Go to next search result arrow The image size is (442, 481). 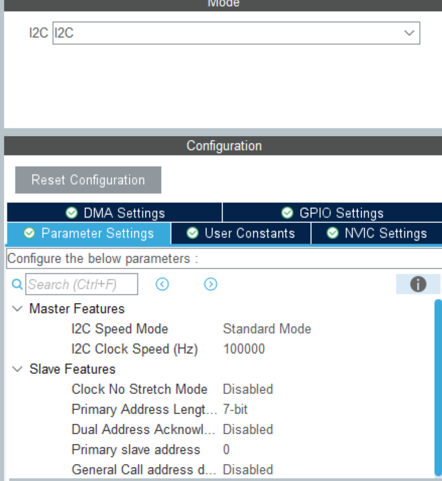211,284
